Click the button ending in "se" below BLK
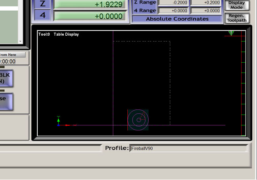 pos(6,101)
